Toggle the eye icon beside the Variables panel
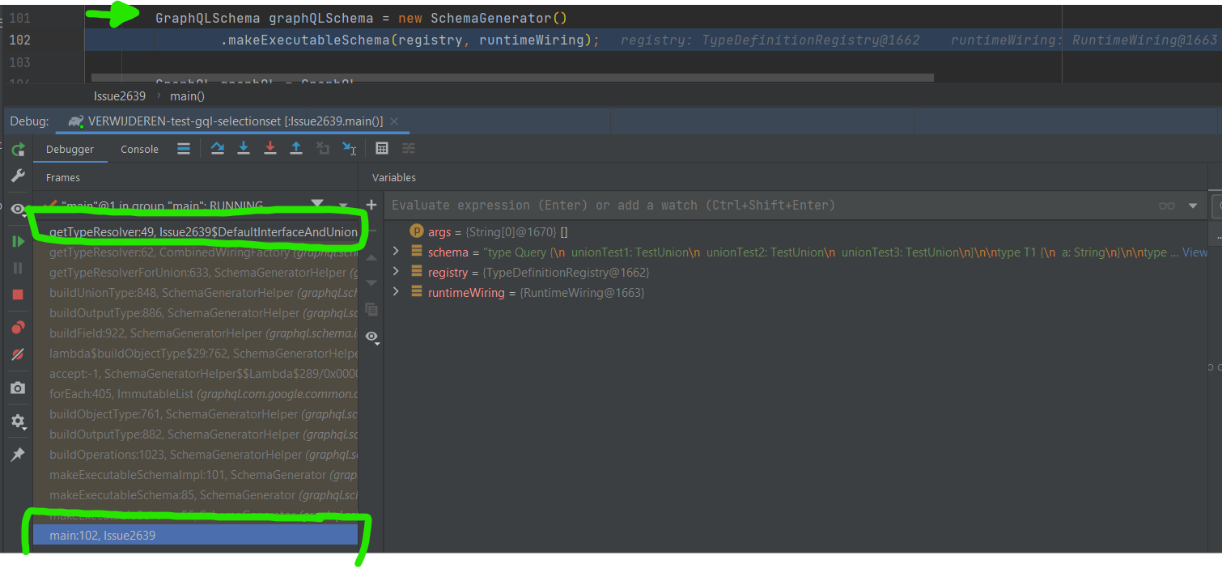This screenshot has width=1222, height=568. (x=372, y=337)
